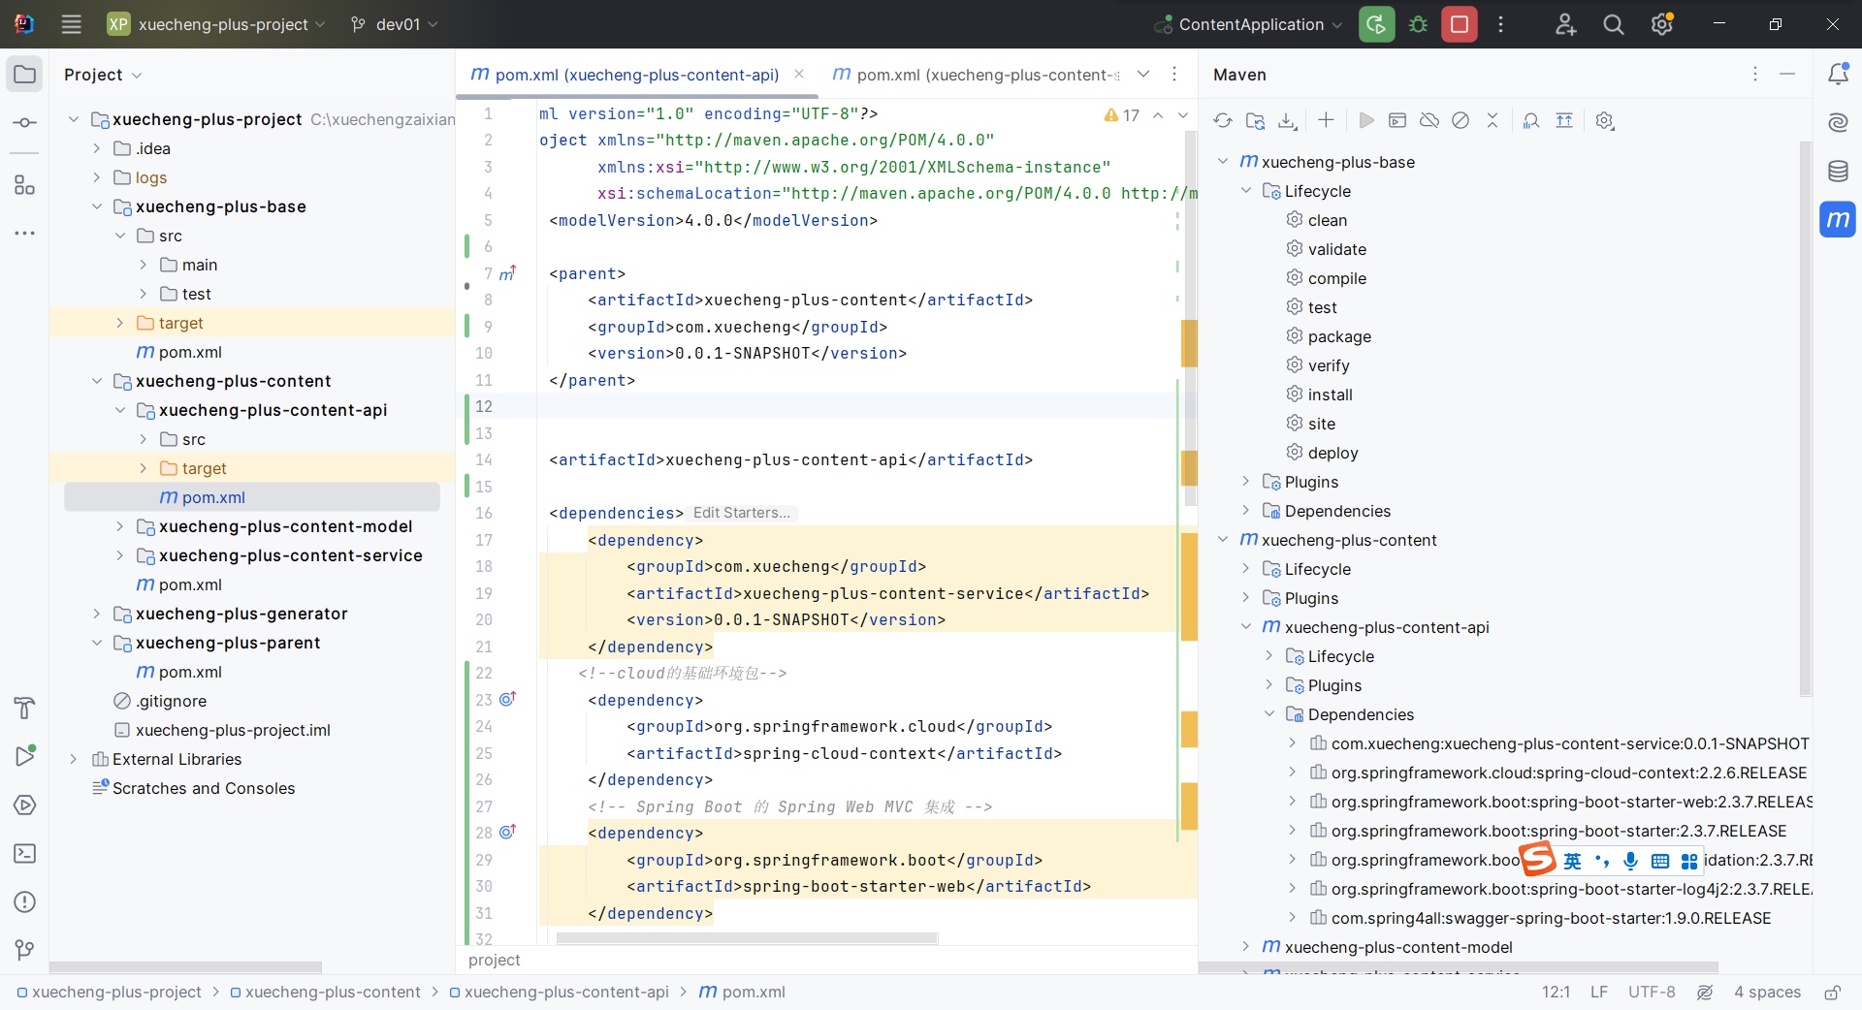Open the Run tool window
Viewport: 1862px width, 1010px height.
coord(24,757)
